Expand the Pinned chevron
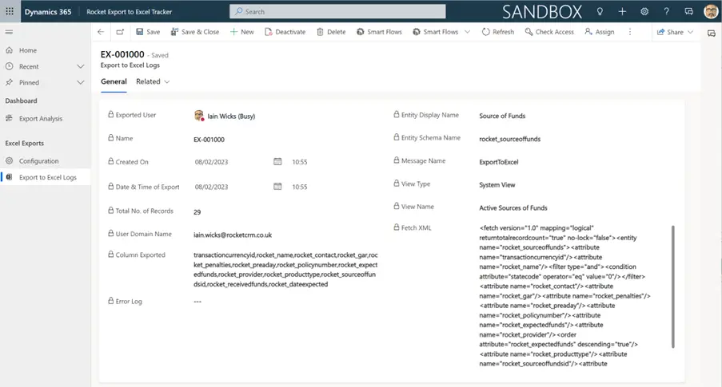The image size is (722, 387). click(81, 83)
